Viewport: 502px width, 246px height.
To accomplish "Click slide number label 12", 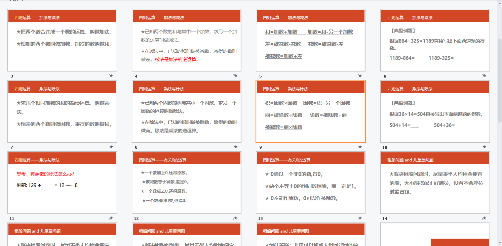I will click(x=136, y=218).
